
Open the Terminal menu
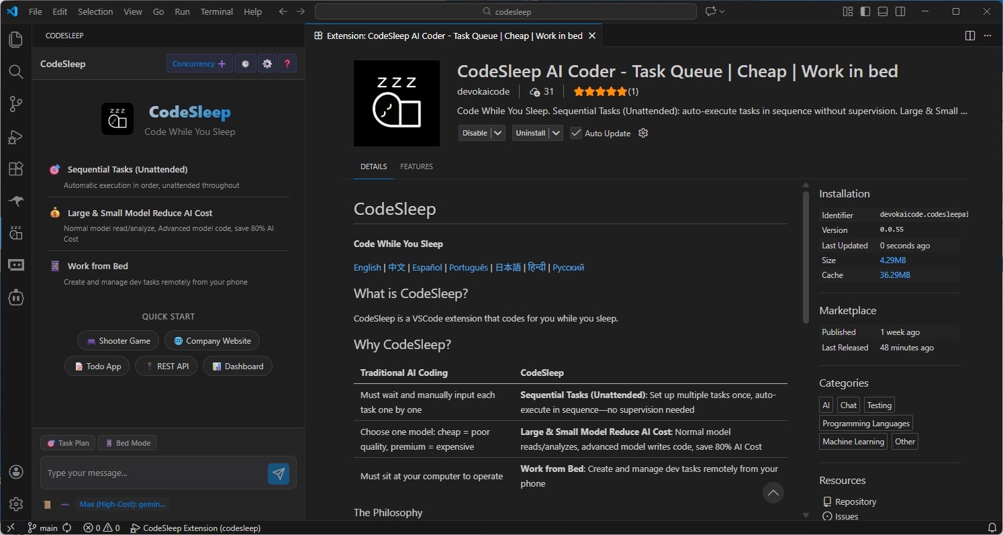[216, 11]
